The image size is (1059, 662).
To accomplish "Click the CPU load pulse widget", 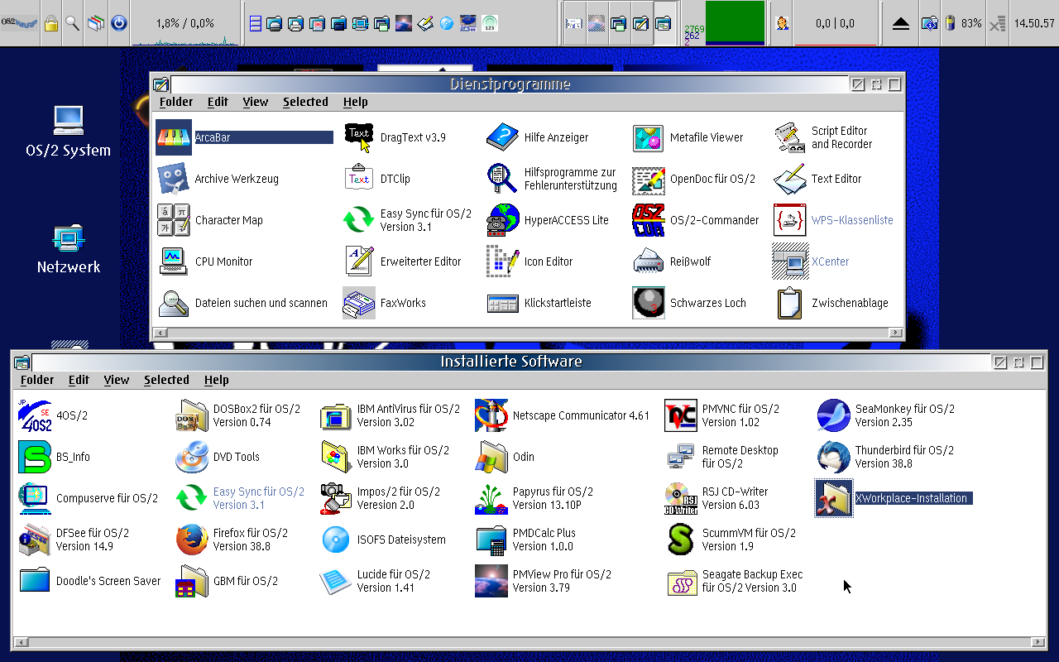I will click(185, 23).
